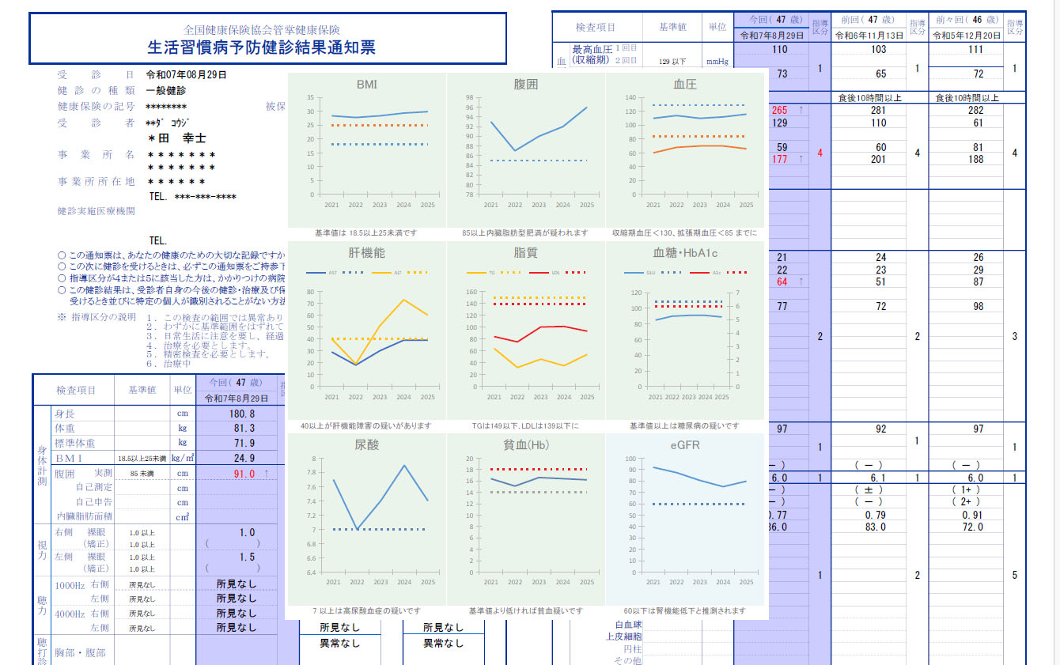Click the 肝機能 liver function chart
The height and width of the screenshot is (665, 1060).
[366, 332]
